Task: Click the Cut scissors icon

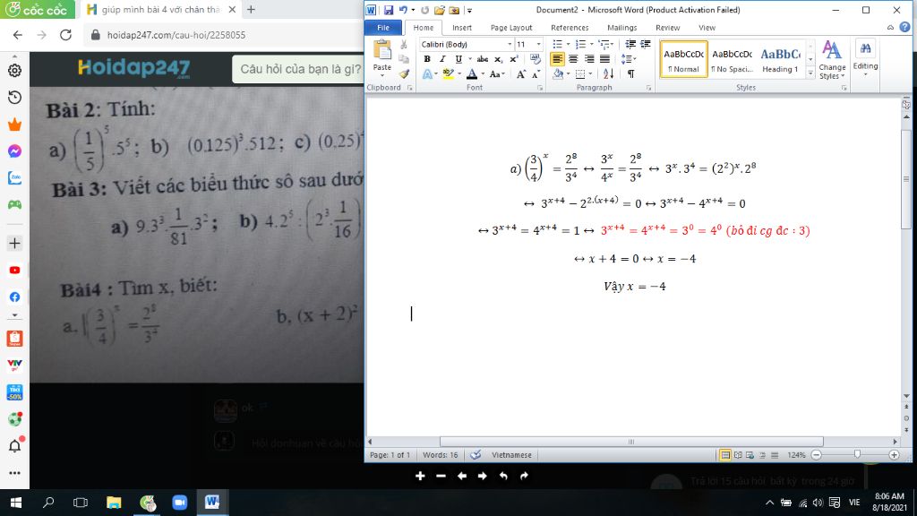Action: click(404, 45)
